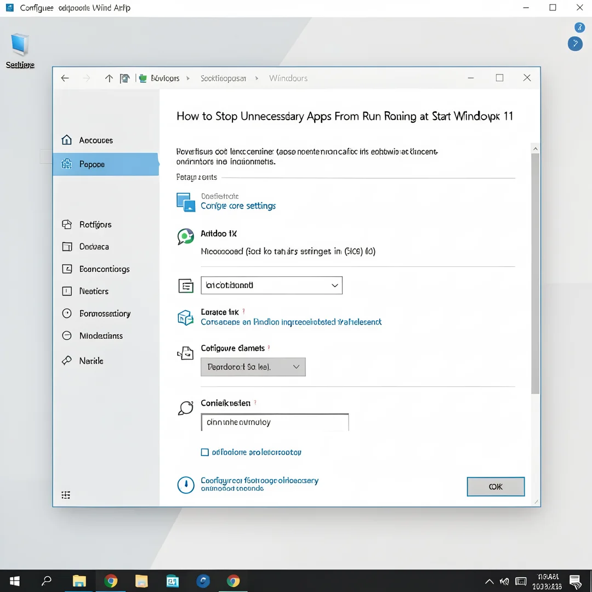This screenshot has width=592, height=592.
Task: Click the list icon beside aicotiionntl dropdown
Action: [186, 286]
